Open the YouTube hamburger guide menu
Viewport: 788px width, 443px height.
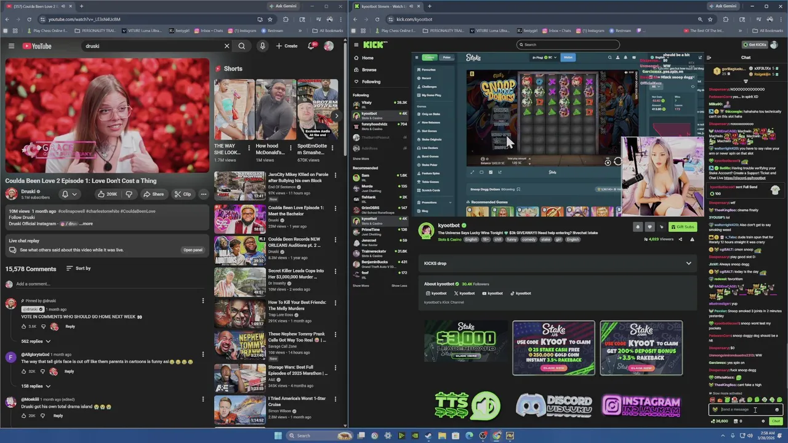[11, 46]
